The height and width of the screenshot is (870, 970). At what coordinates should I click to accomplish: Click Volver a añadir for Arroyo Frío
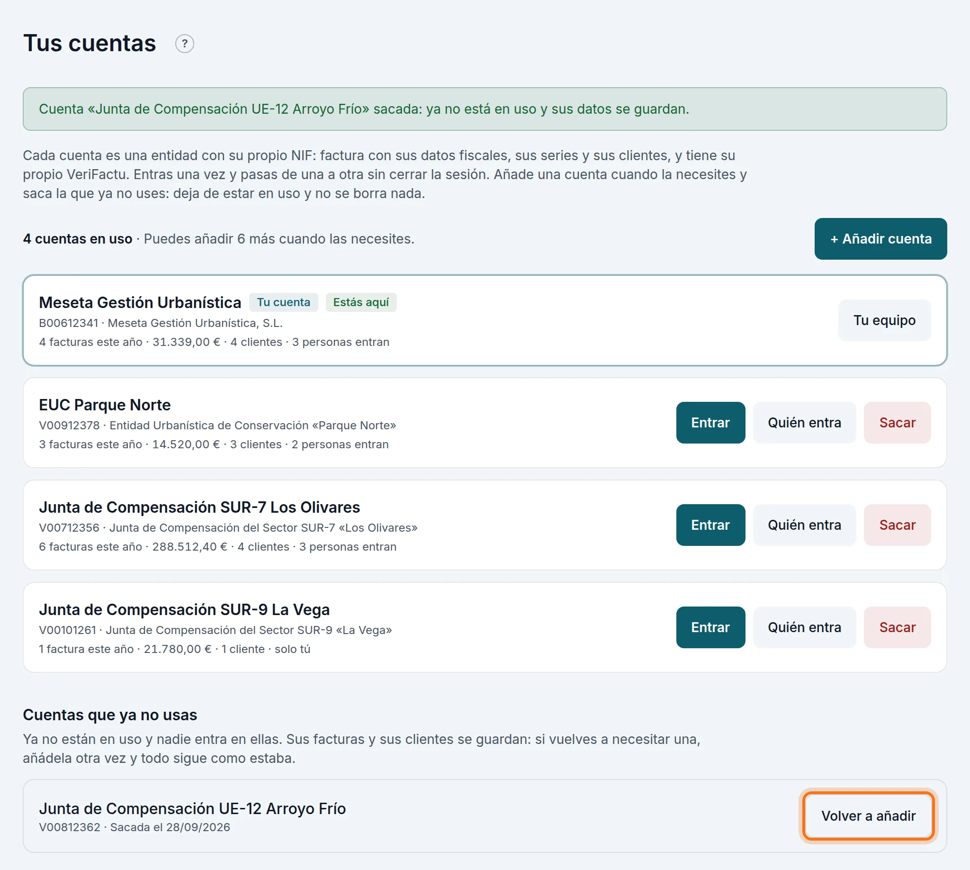point(868,816)
